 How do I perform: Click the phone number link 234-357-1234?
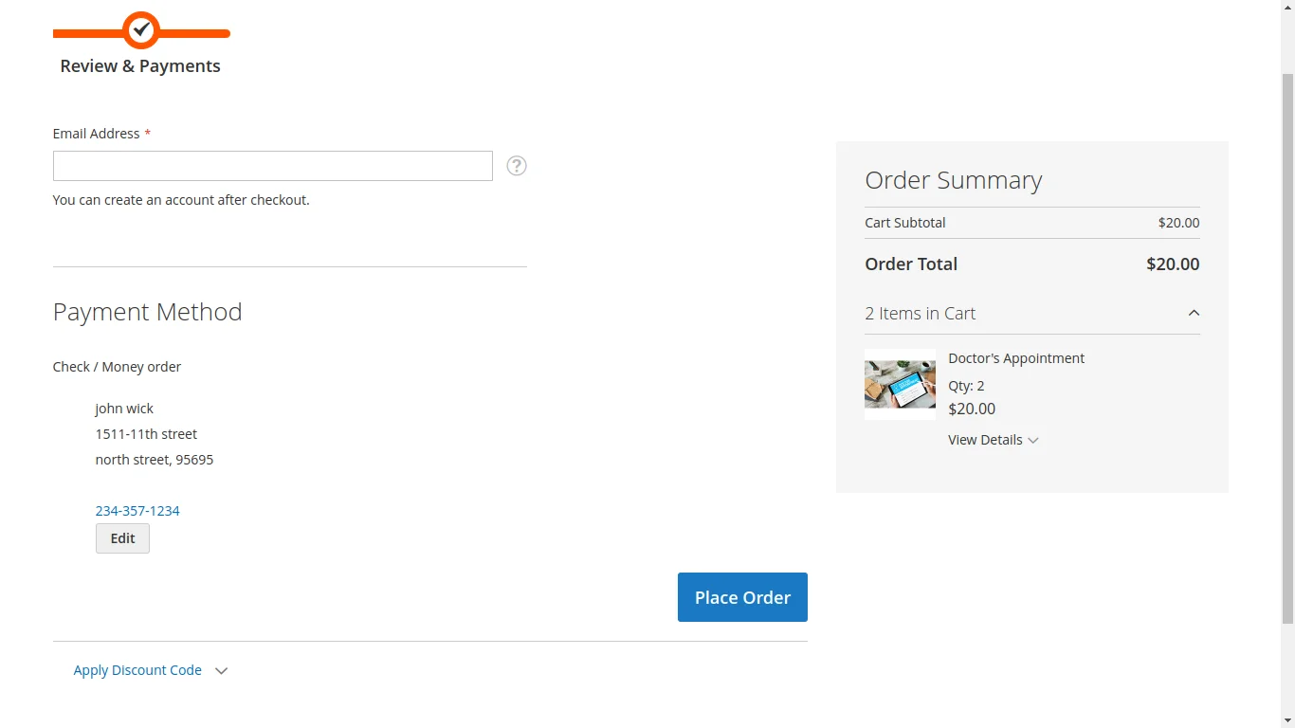click(137, 511)
